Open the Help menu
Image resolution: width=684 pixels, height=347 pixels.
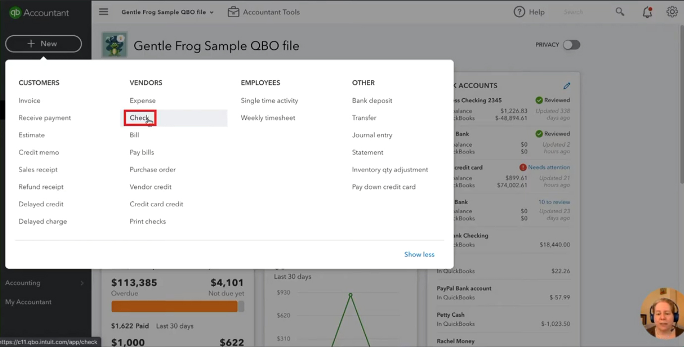[x=529, y=12]
